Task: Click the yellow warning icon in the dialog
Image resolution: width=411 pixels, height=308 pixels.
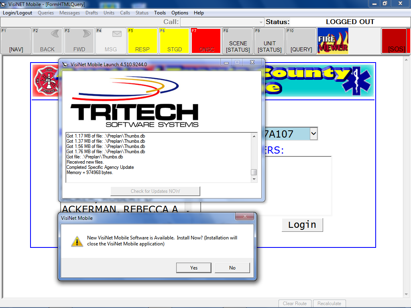Action: pyautogui.click(x=77, y=241)
